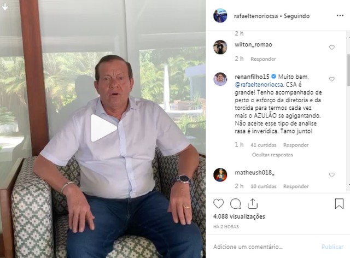350x258 pixels.
Task: Collapse replies with Ocultar respostas
Action: click(x=272, y=155)
